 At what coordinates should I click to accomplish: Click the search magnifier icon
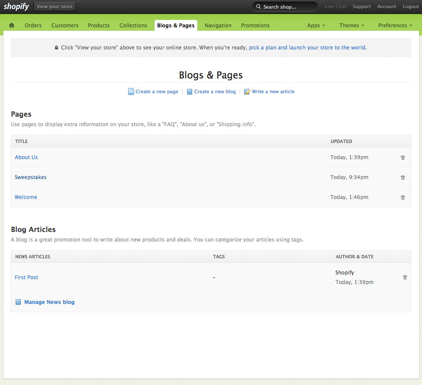tap(258, 7)
